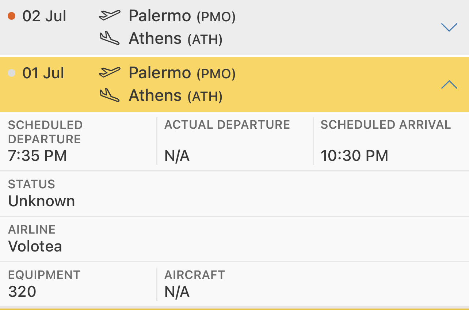Click the landing plane icon in the 01 Jul row
The width and height of the screenshot is (469, 310).
(110, 95)
